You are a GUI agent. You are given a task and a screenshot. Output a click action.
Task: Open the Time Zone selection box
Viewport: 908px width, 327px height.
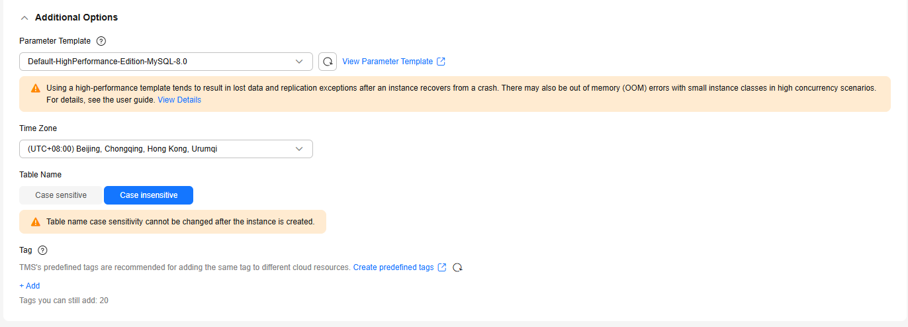(x=159, y=149)
